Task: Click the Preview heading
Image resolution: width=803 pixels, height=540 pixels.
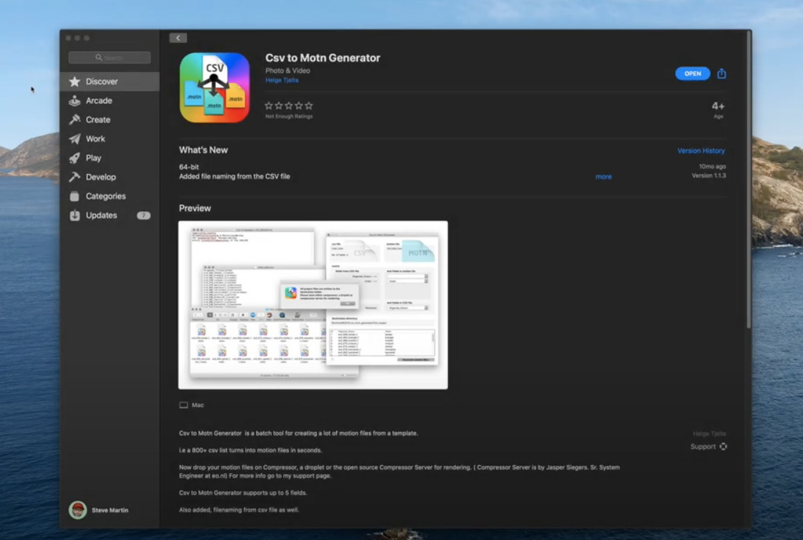Action: tap(195, 208)
